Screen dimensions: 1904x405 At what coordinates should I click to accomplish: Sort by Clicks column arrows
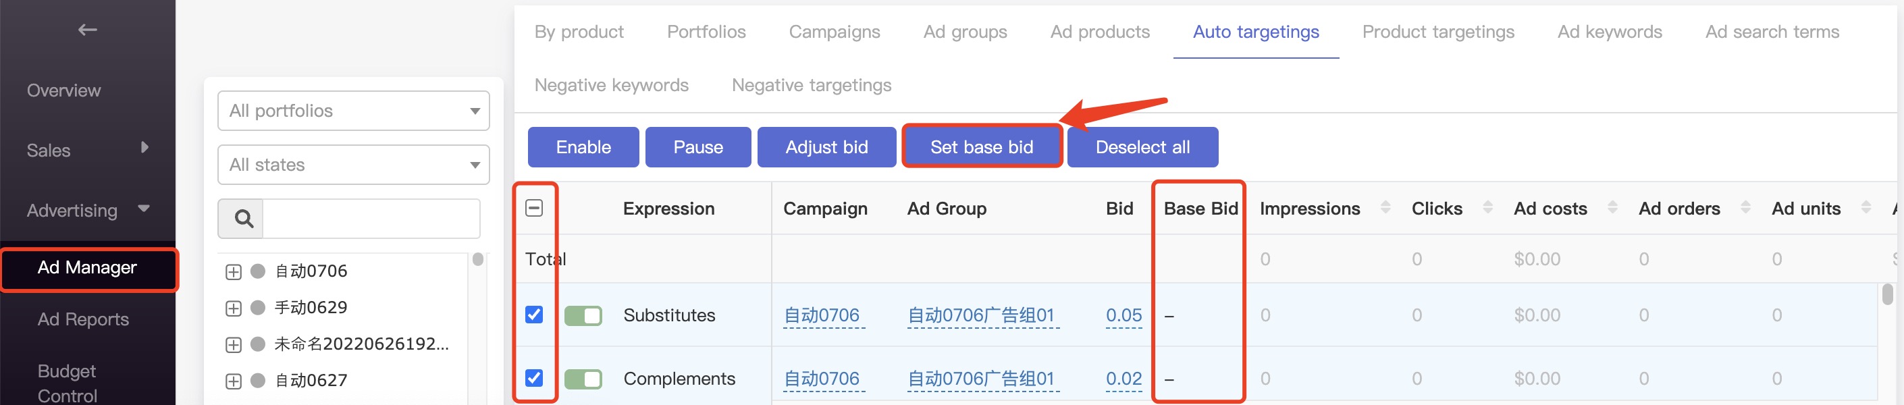click(1487, 208)
